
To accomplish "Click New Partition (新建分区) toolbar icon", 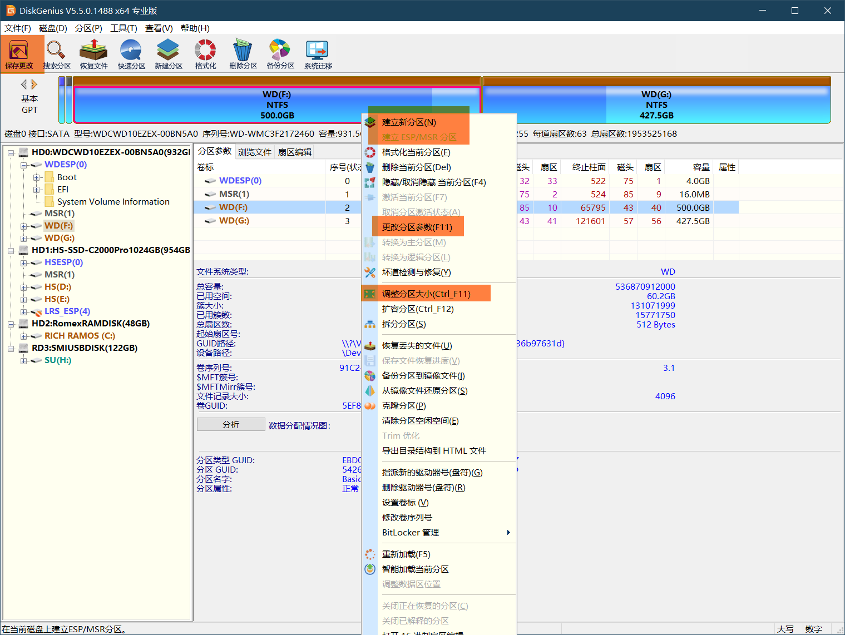I will [x=168, y=54].
